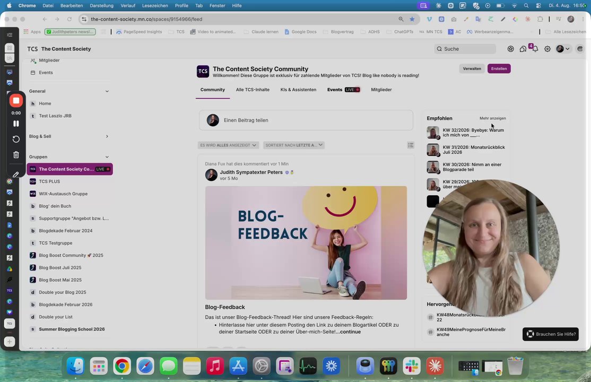Open the KIs & Assistenten tab

click(x=298, y=90)
